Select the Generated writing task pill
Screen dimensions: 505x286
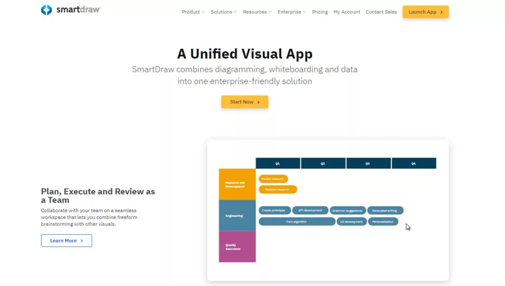(385, 211)
